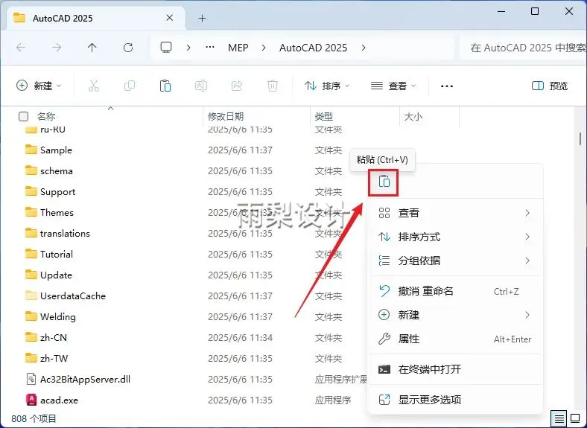Select the translations folder name
The image size is (587, 428).
pos(65,234)
